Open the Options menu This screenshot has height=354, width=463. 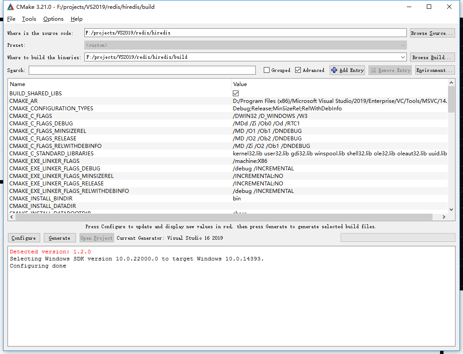coord(53,19)
